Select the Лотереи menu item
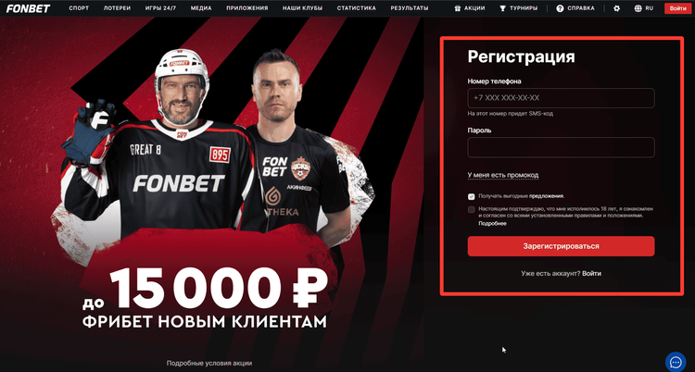Viewport: 695px width, 372px height. click(x=117, y=8)
